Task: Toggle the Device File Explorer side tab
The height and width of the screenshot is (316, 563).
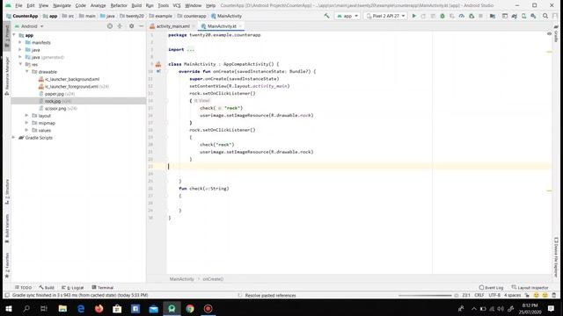Action: [x=556, y=256]
